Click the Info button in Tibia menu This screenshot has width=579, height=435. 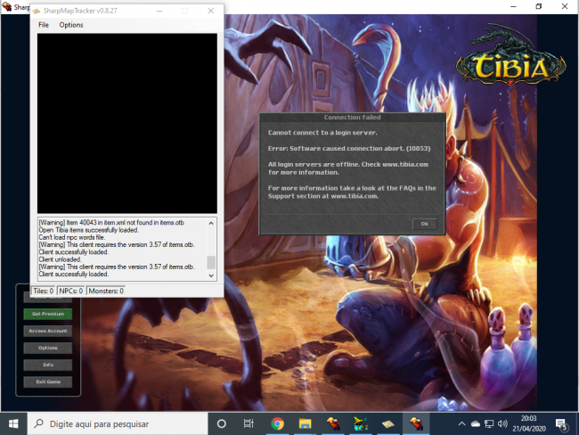click(47, 365)
